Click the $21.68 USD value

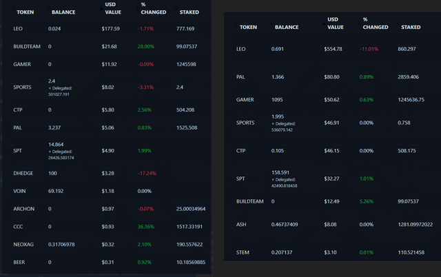pyautogui.click(x=109, y=46)
